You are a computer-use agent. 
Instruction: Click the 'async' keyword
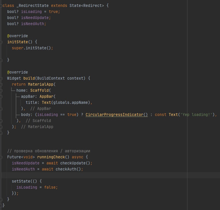click(78, 157)
